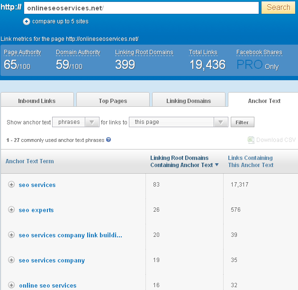Switch to the Inbound Links tab
Image resolution: width=298 pixels, height=290 pixels.
[x=36, y=101]
